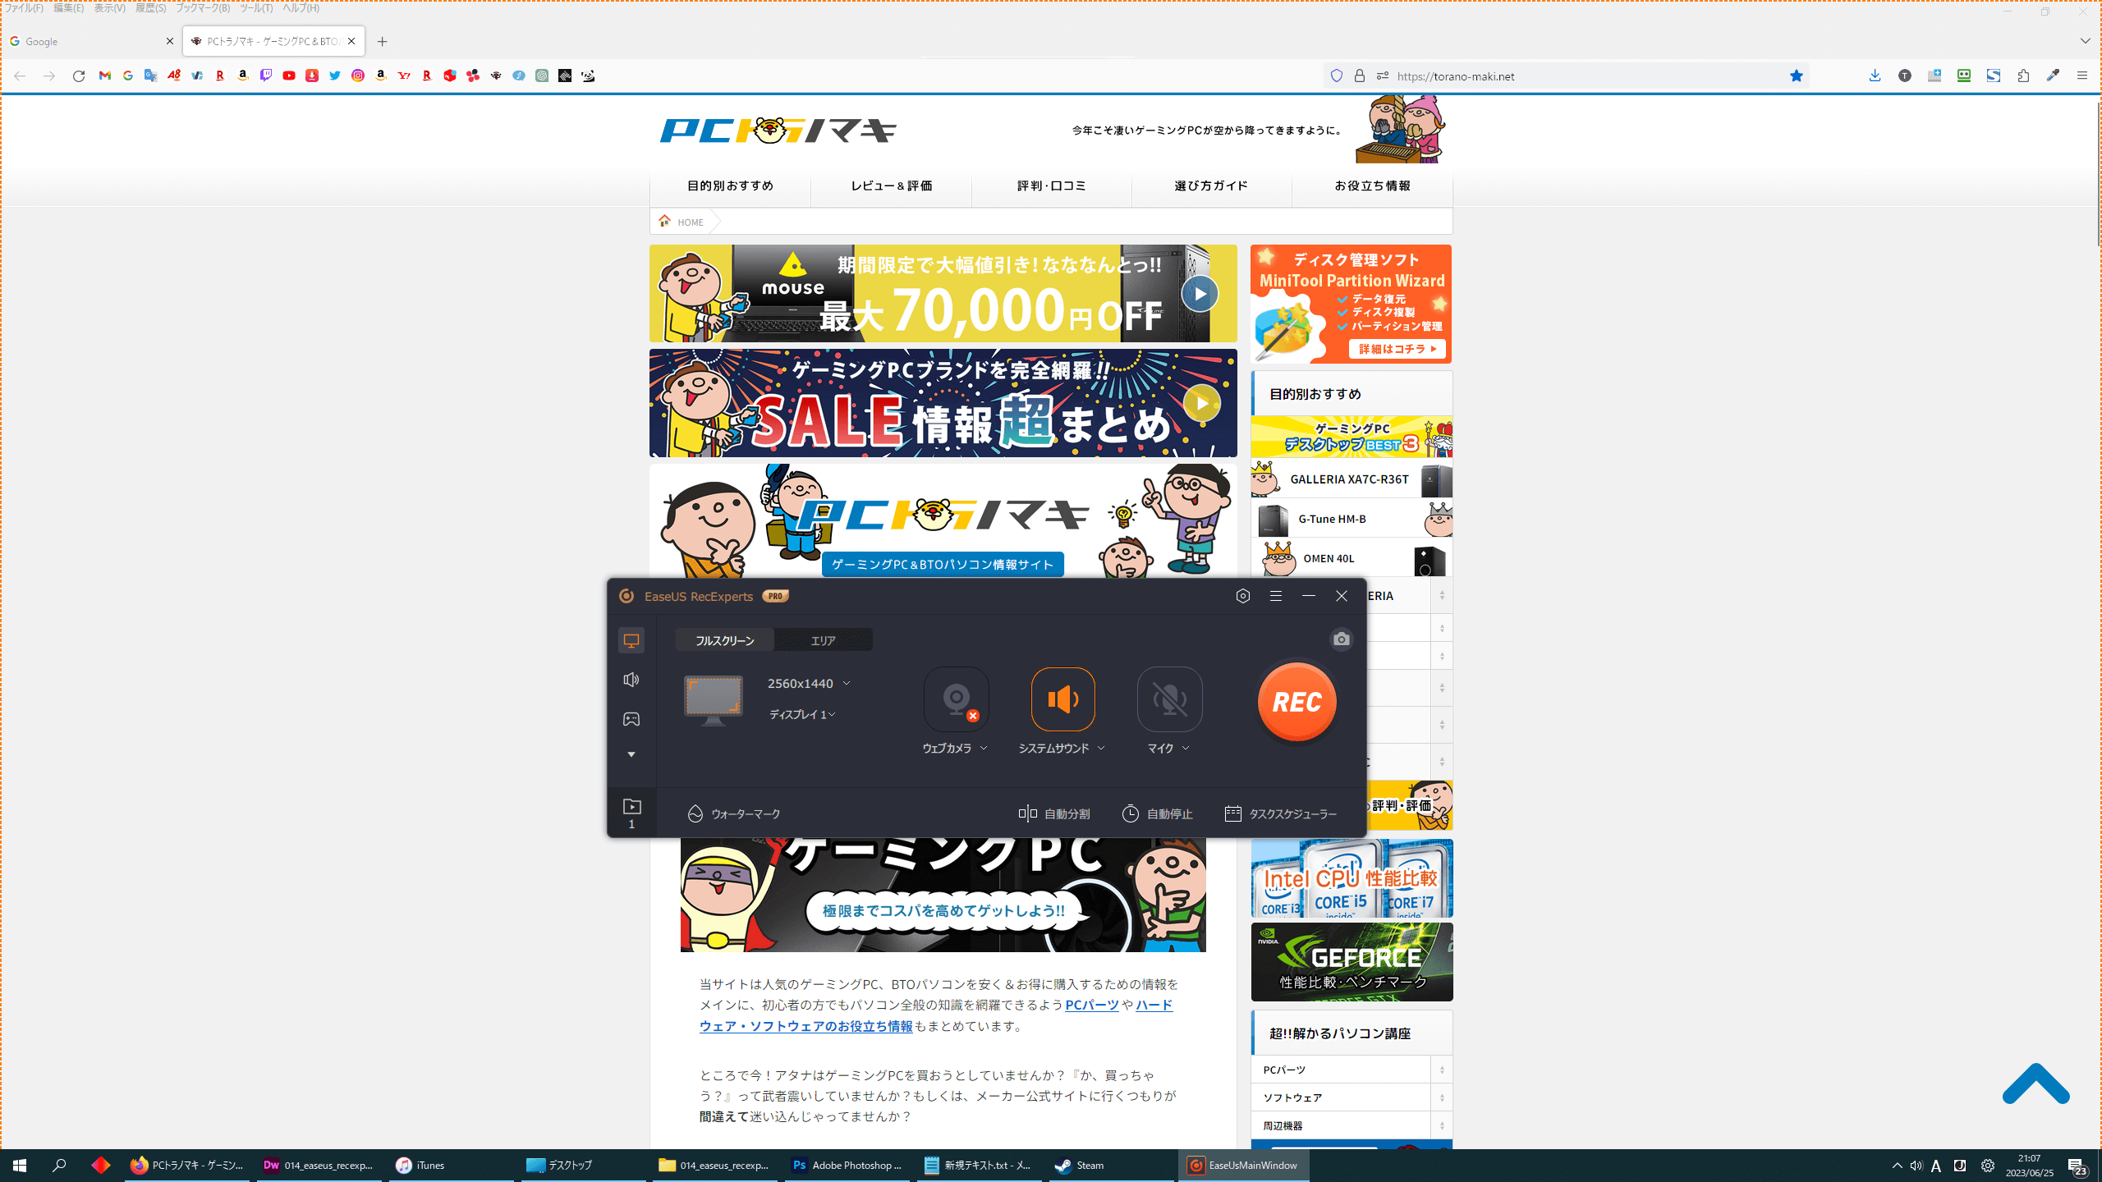
Task: Open the notification center icon
Action: coord(2077,1166)
